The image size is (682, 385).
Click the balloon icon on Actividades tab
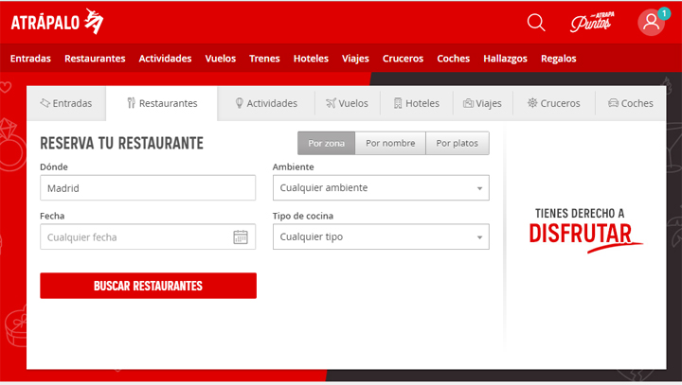point(239,103)
